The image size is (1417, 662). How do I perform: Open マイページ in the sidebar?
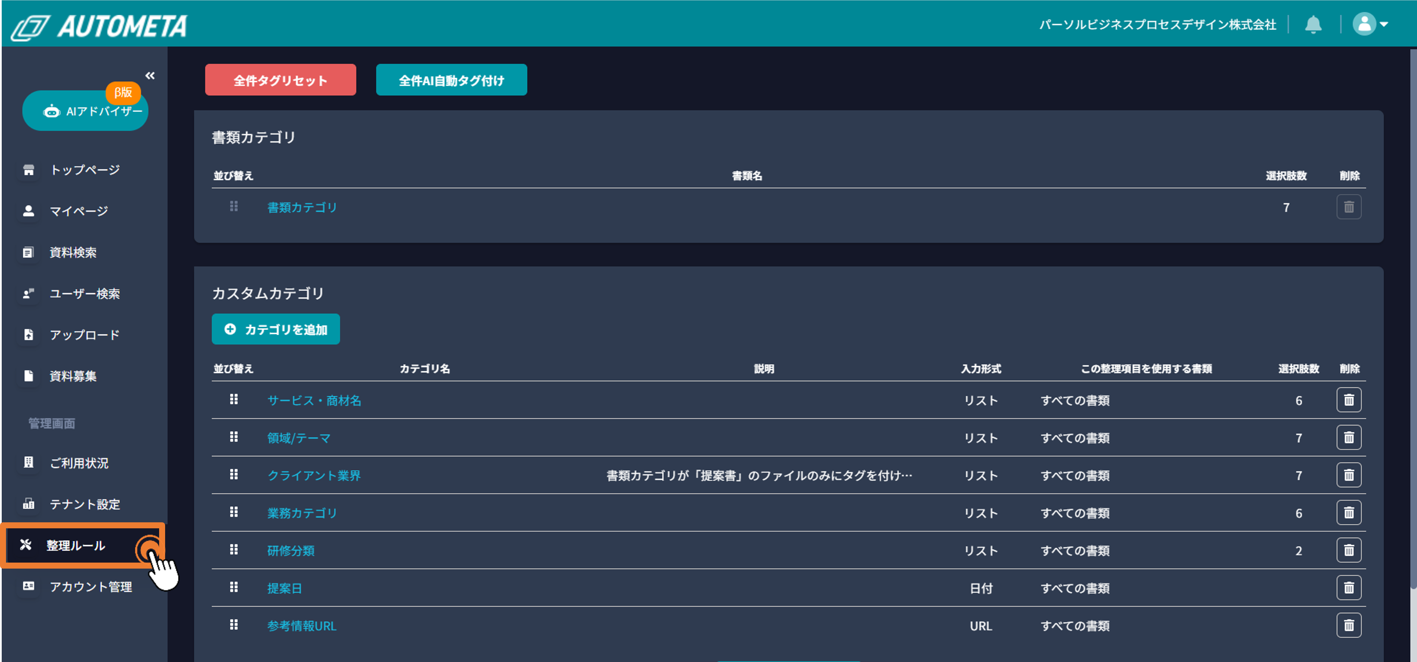point(78,211)
